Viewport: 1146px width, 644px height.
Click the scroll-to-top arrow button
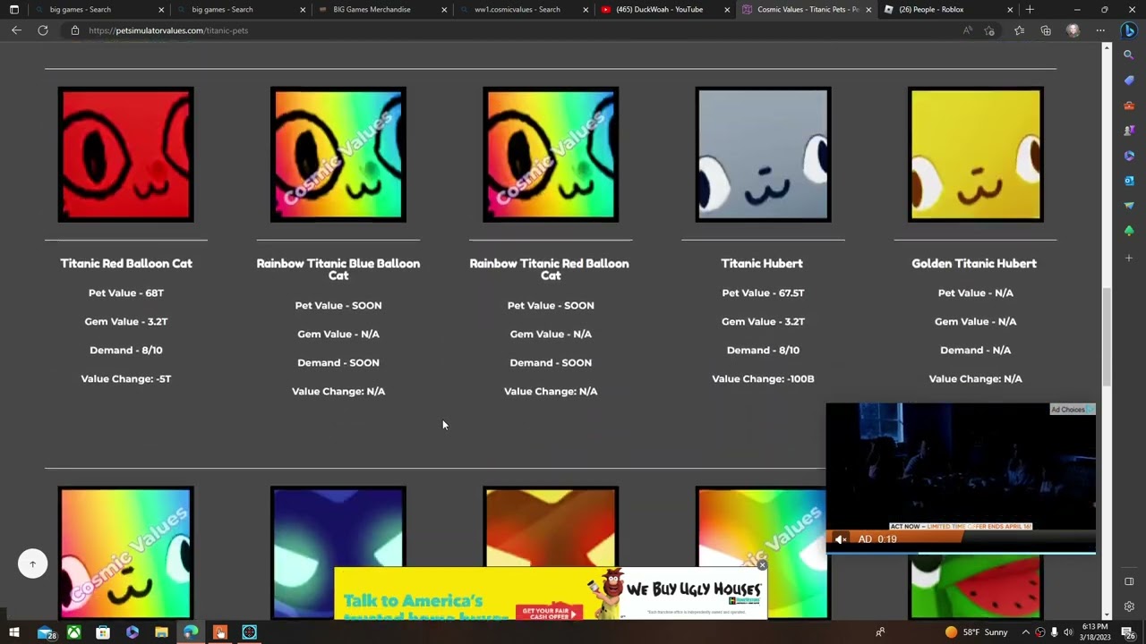click(32, 563)
